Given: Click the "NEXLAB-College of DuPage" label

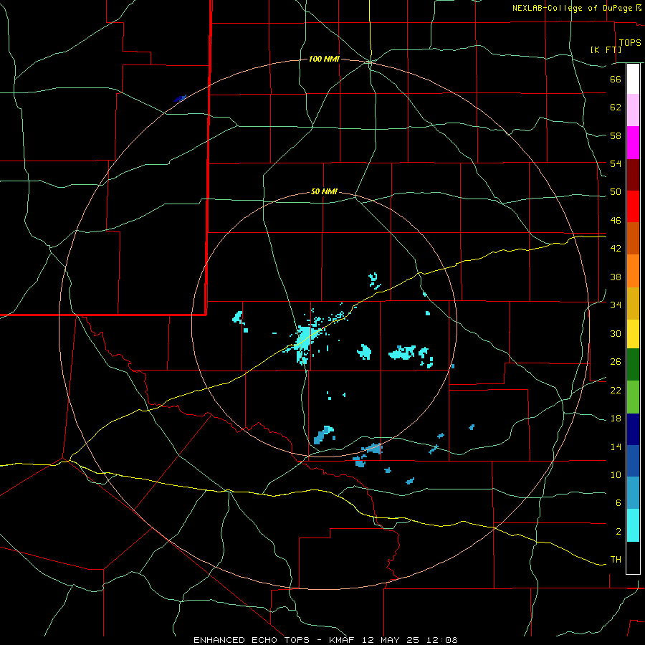Looking at the screenshot, I should [x=573, y=8].
